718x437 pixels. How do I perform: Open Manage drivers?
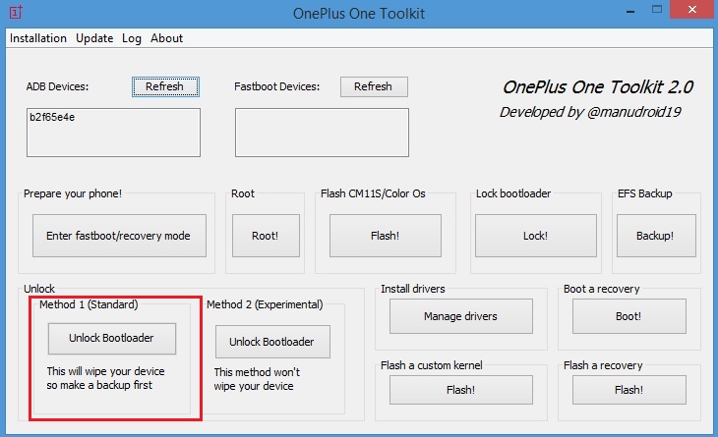(461, 316)
